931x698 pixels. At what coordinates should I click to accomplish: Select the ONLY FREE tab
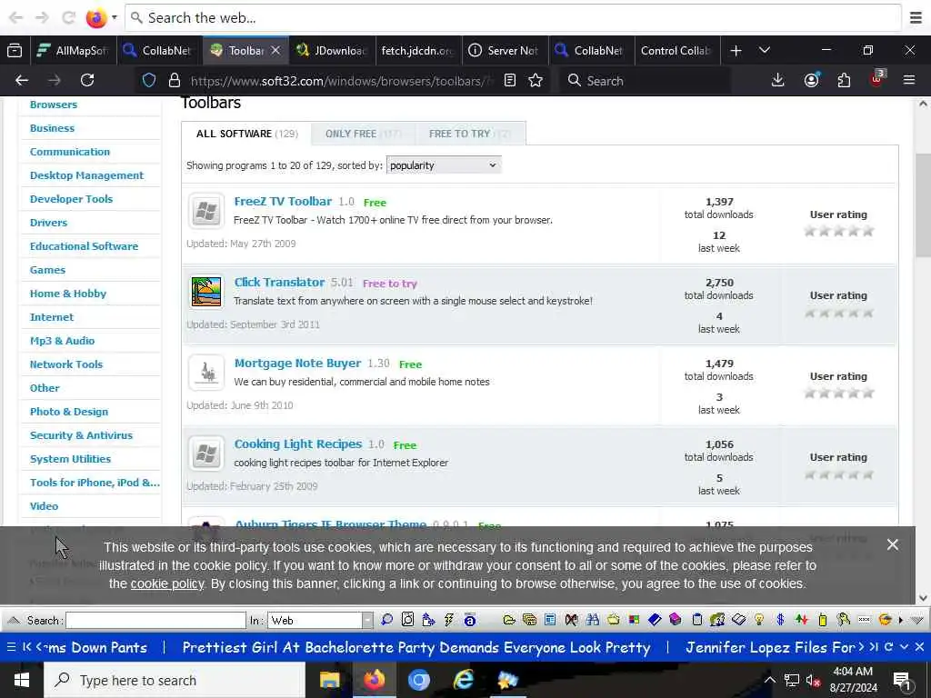pyautogui.click(x=363, y=134)
